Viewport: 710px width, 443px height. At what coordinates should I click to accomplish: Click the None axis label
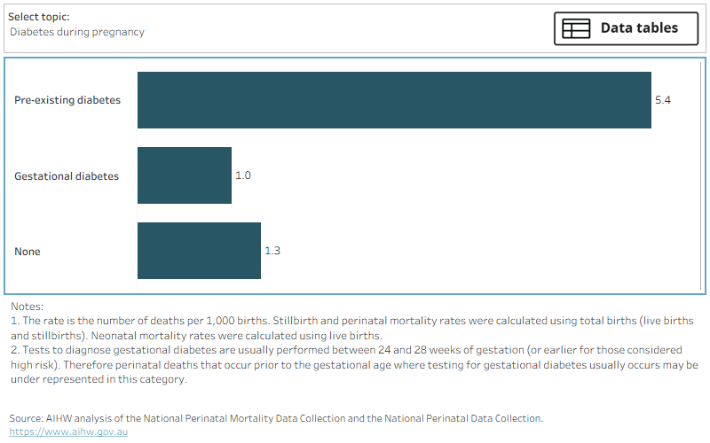tap(28, 252)
